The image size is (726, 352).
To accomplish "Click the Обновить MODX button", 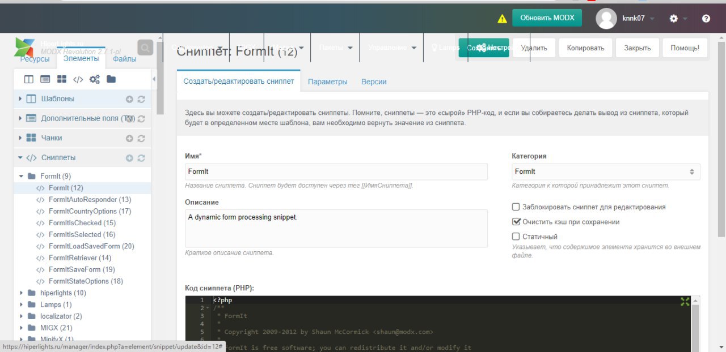I will tap(547, 18).
